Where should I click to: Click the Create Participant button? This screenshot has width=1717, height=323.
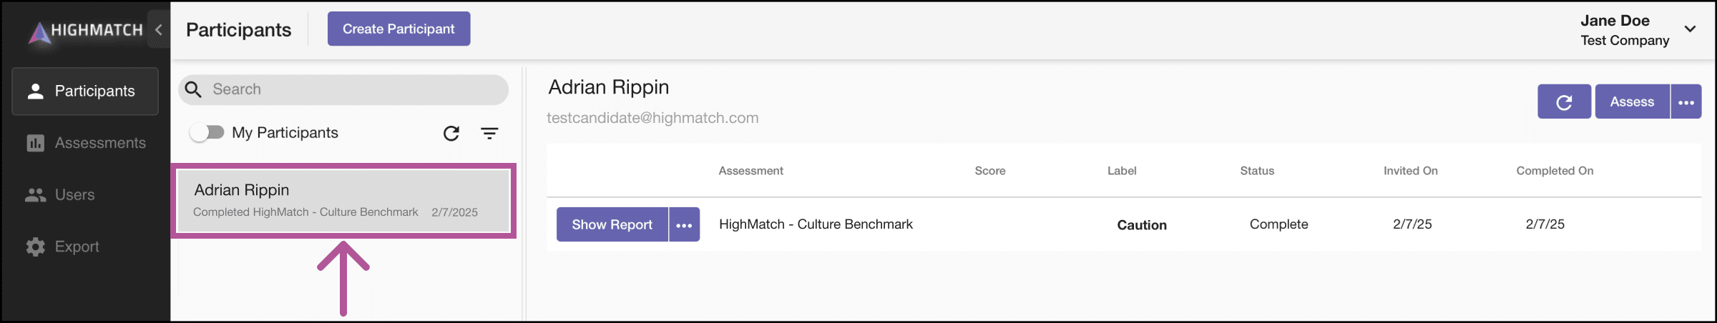click(398, 29)
